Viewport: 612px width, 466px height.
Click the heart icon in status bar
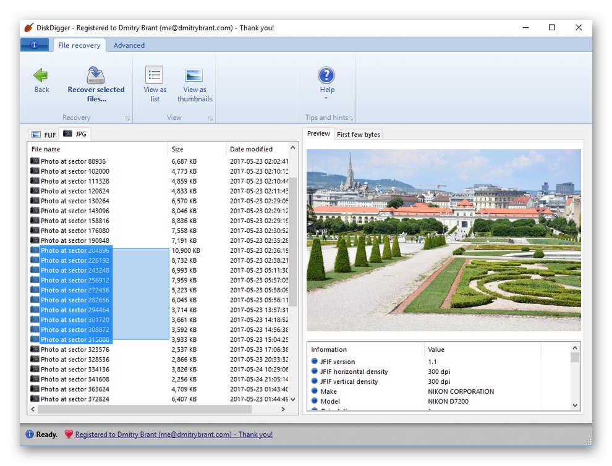click(x=69, y=434)
